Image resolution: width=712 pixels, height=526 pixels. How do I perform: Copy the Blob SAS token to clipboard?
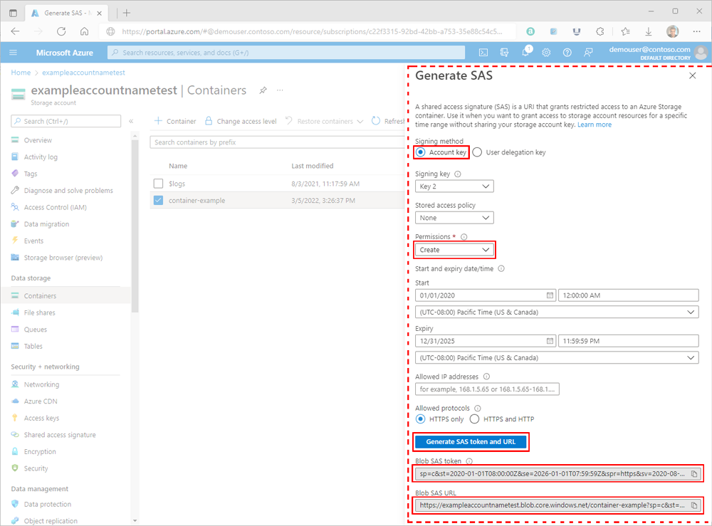coord(693,474)
